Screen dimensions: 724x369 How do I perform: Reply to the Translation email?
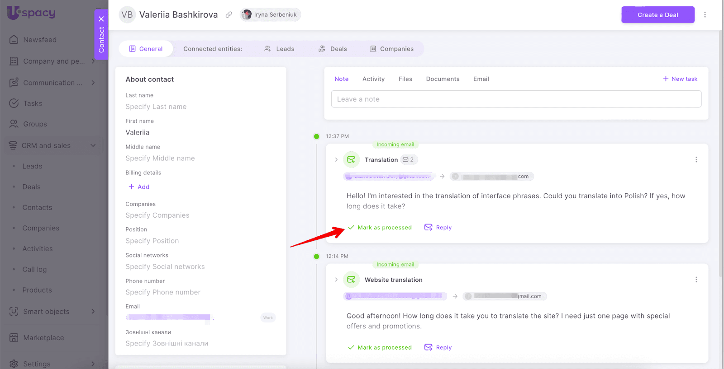[438, 228]
